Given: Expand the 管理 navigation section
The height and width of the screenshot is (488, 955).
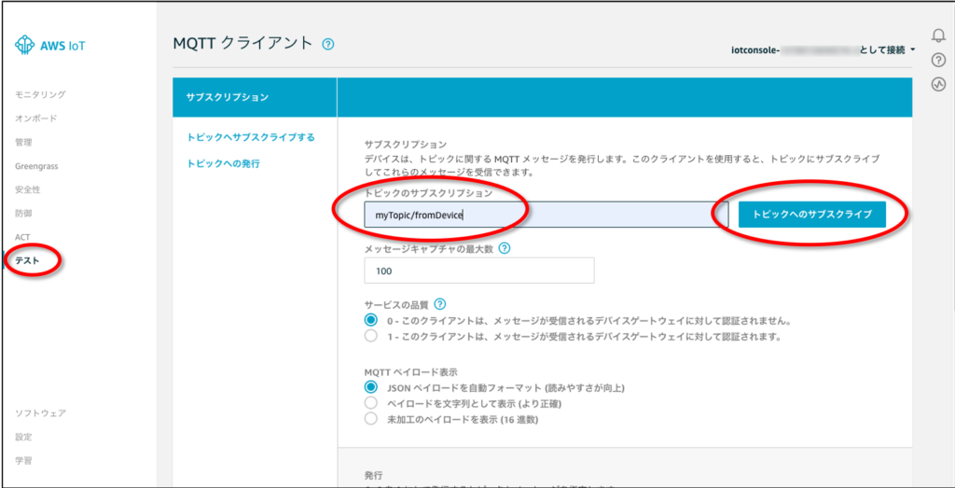Looking at the screenshot, I should coord(23,142).
